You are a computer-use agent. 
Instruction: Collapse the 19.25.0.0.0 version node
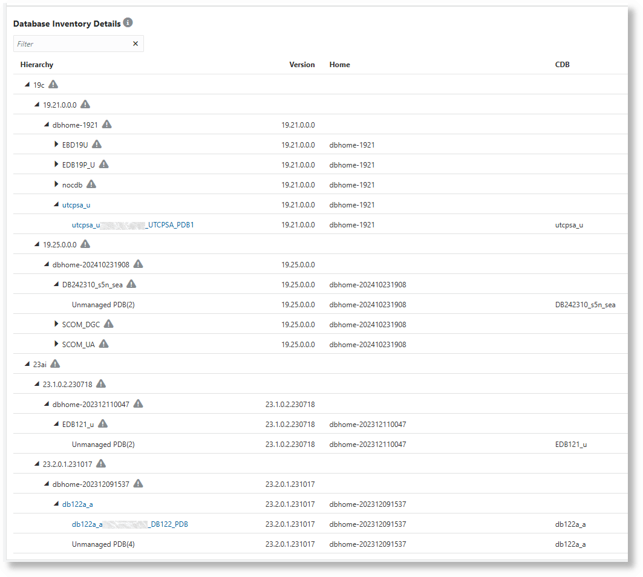tap(37, 244)
